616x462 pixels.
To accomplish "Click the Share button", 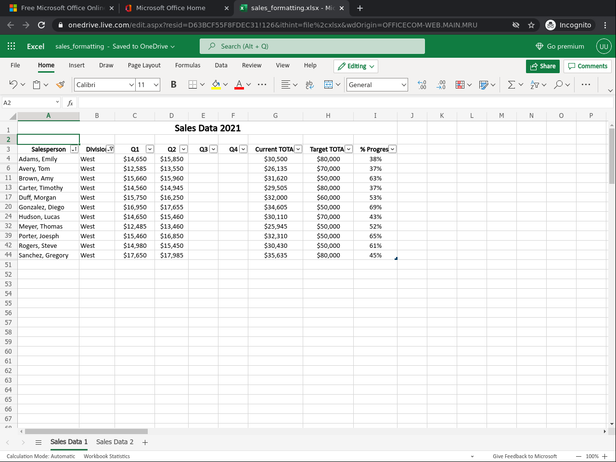I will point(542,66).
